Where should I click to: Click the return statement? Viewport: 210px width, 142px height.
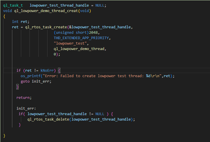[24, 97]
